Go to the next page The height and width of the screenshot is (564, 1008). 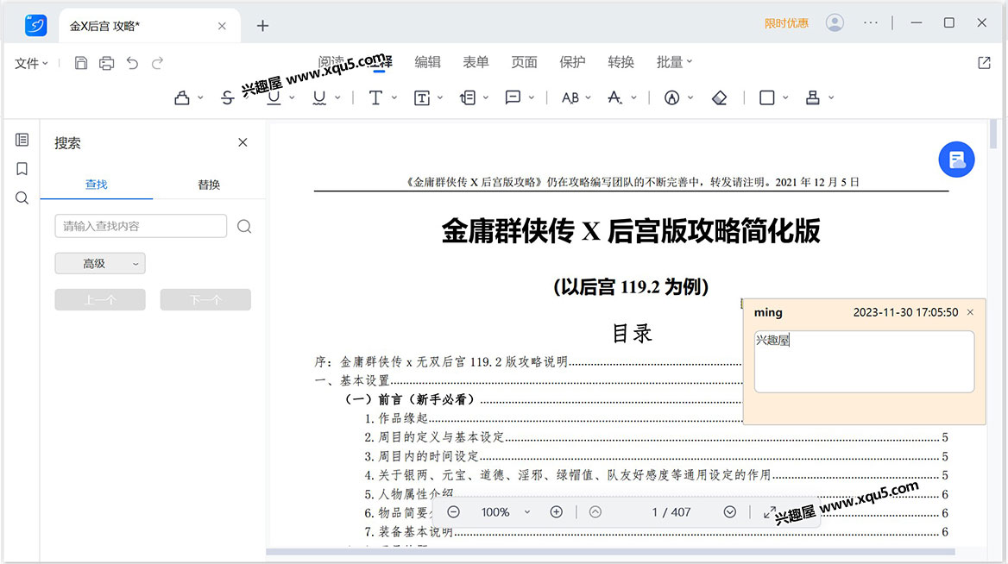(x=729, y=512)
